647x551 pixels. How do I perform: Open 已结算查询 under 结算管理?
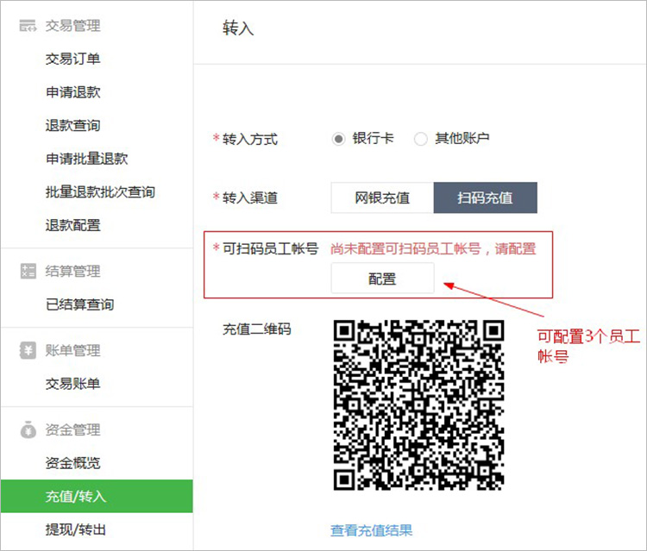pyautogui.click(x=79, y=304)
